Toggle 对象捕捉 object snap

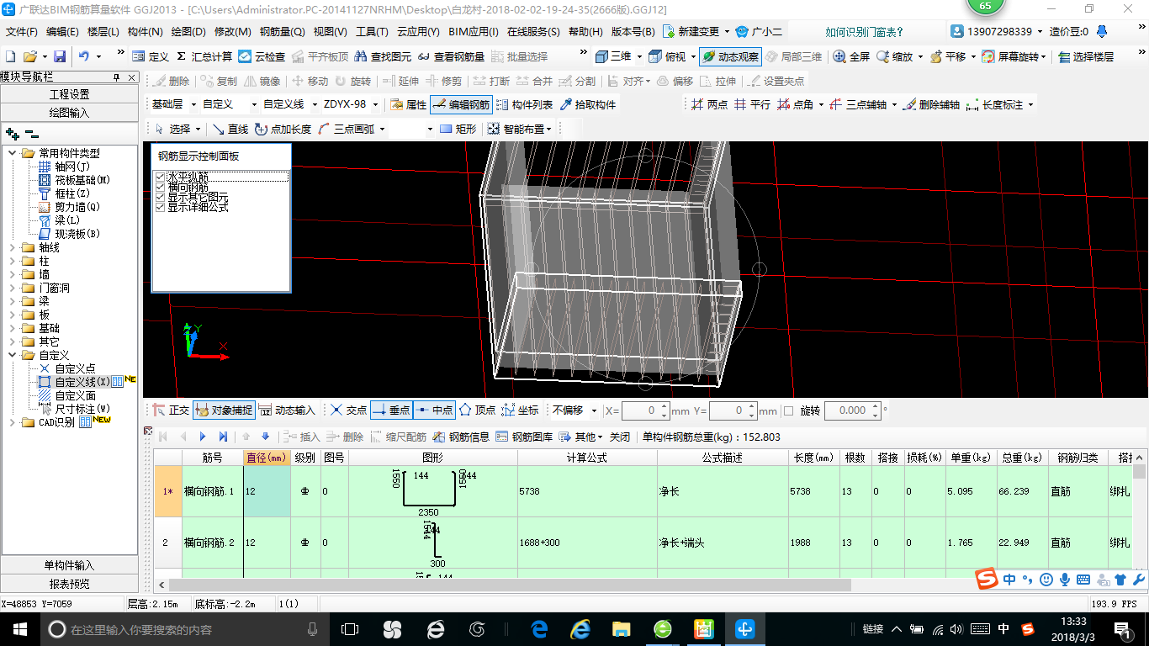point(224,410)
